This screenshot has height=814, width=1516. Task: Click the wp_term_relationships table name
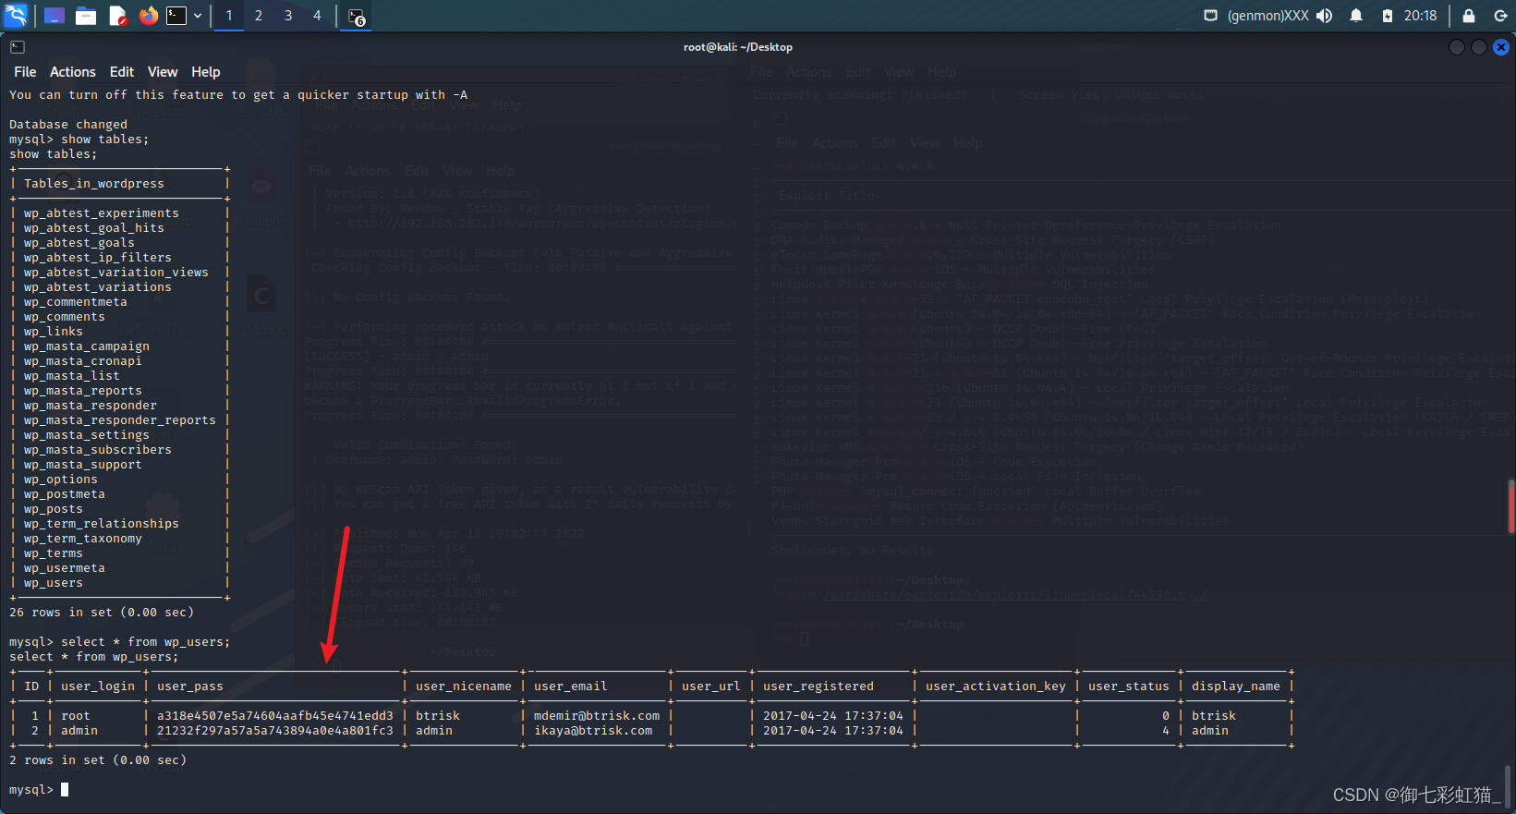click(x=102, y=524)
